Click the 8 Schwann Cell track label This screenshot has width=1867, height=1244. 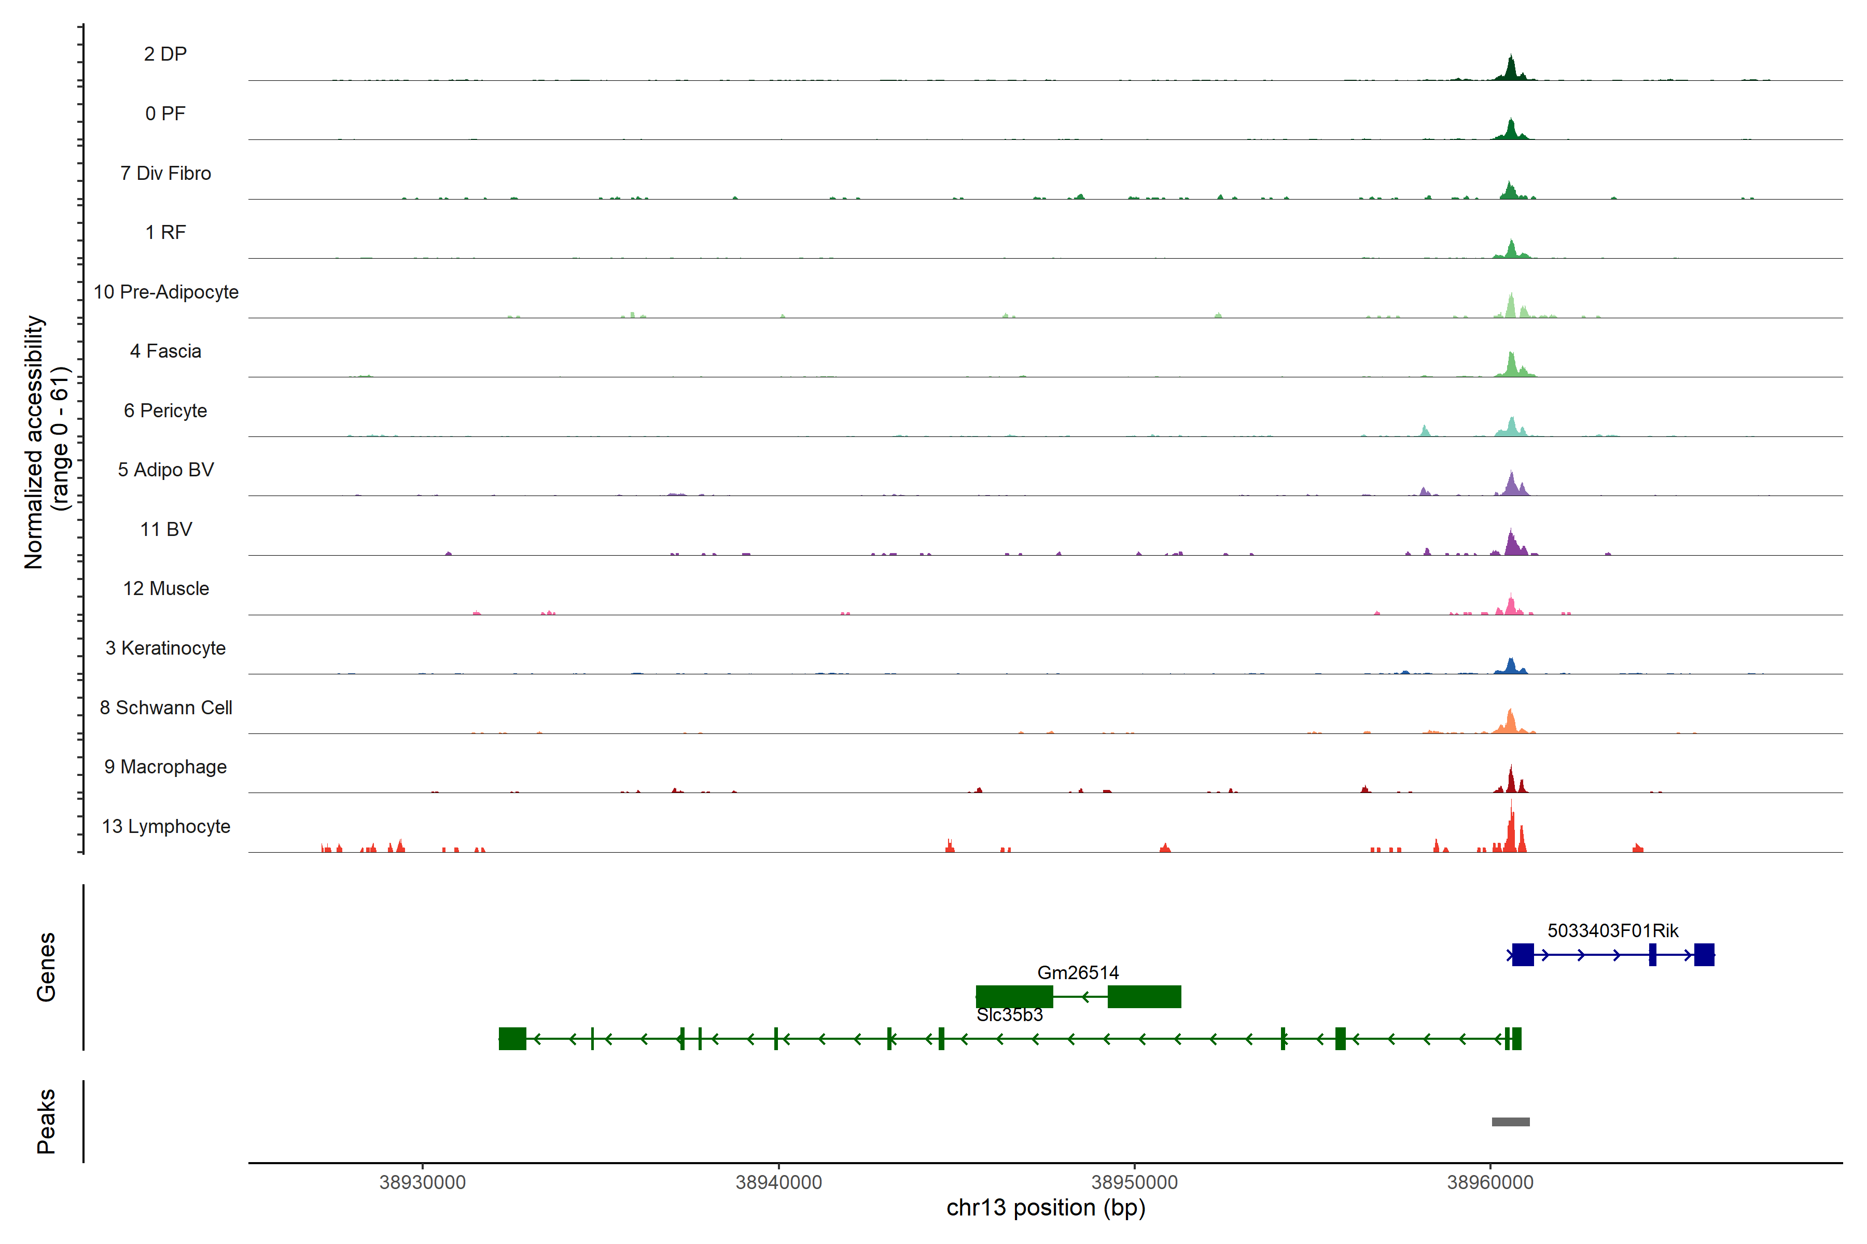click(x=166, y=708)
